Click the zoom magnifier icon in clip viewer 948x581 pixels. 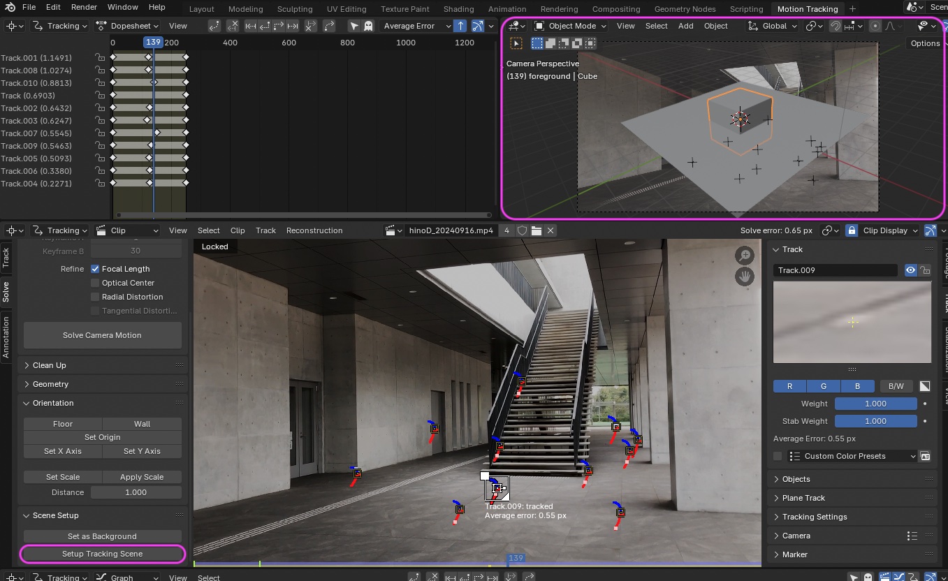tap(745, 256)
